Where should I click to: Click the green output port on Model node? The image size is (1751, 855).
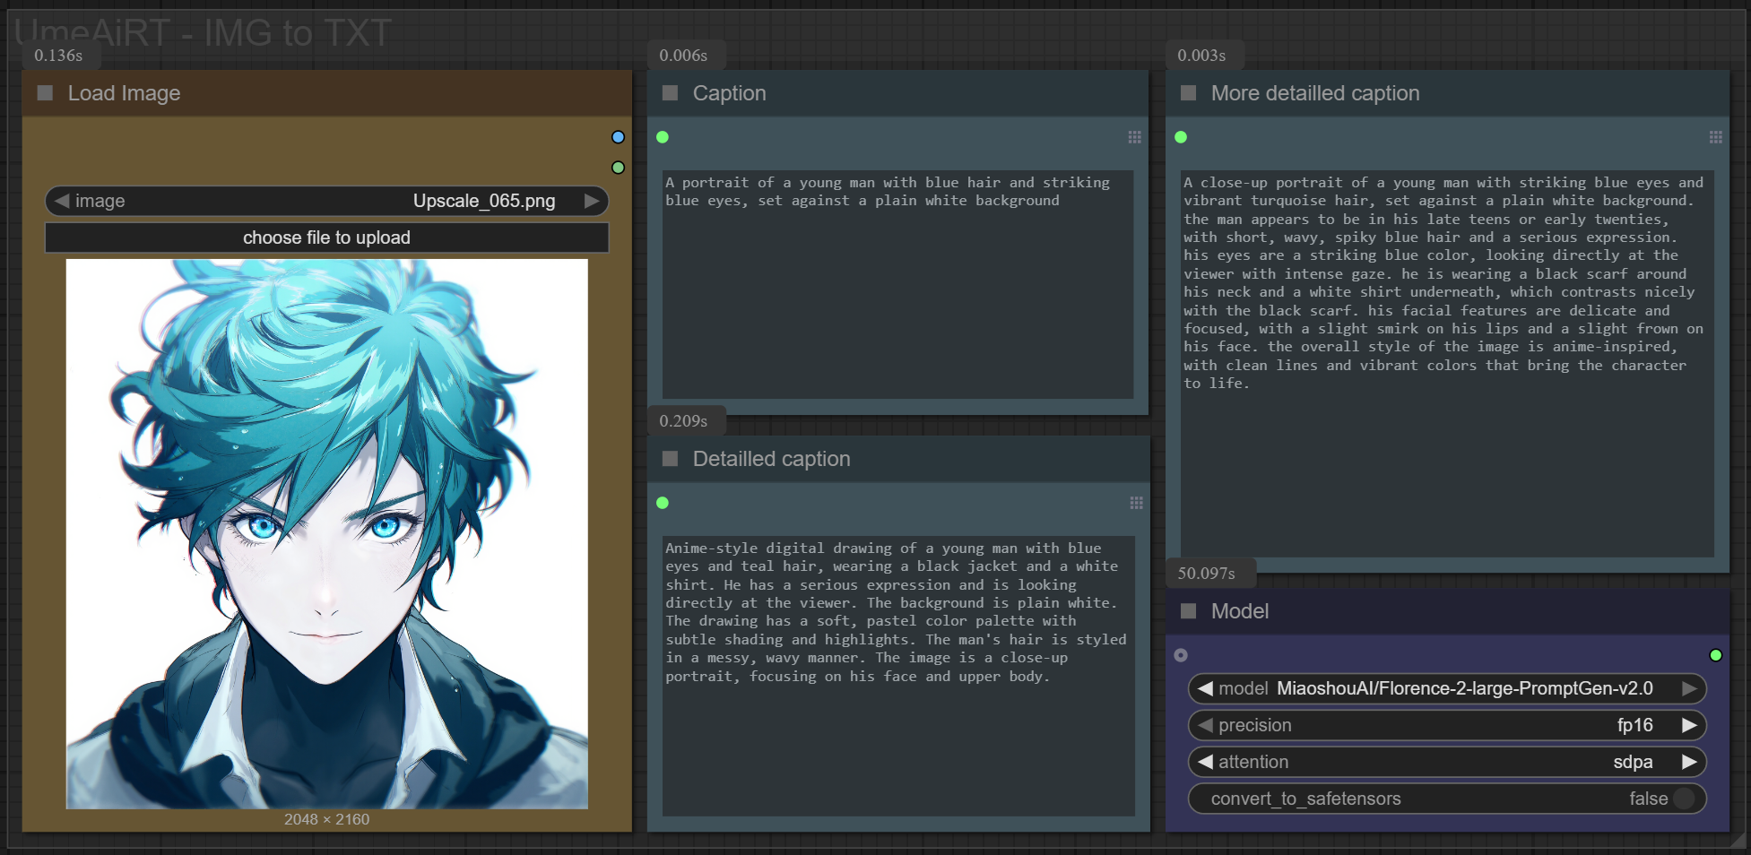pyautogui.click(x=1715, y=655)
